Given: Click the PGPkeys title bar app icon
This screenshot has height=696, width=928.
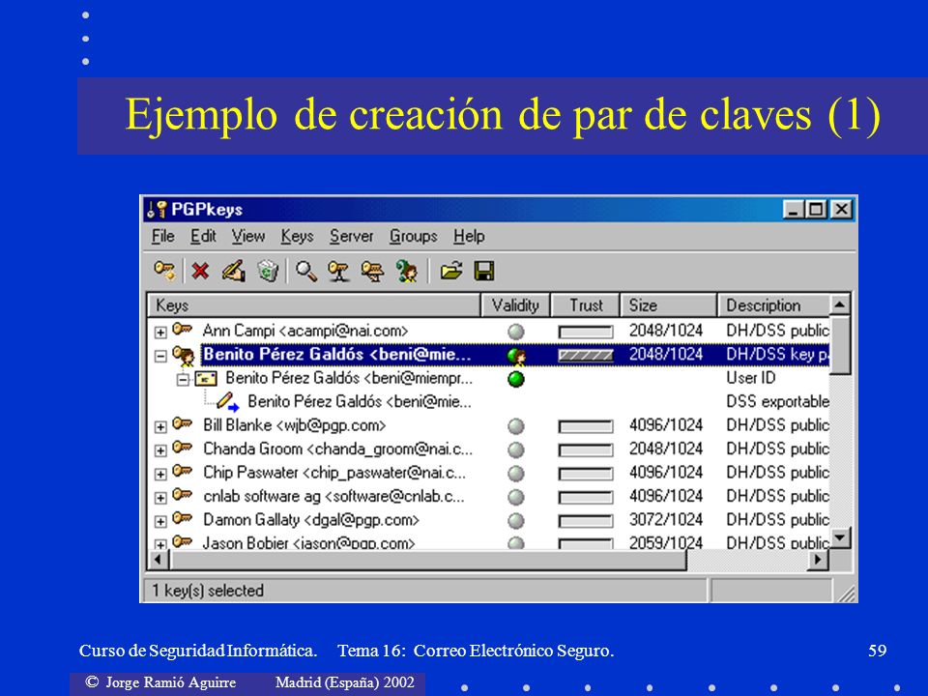Looking at the screenshot, I should [x=157, y=209].
